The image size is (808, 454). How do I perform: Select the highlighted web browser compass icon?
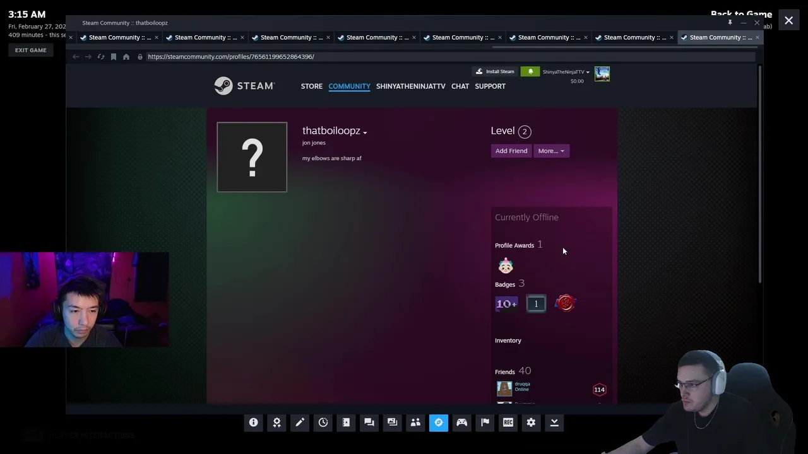click(x=439, y=422)
